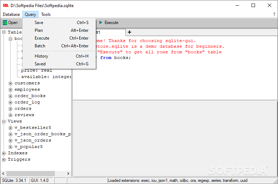Select the v_json_orders view name
The width and height of the screenshot is (278, 184).
click(x=33, y=141)
